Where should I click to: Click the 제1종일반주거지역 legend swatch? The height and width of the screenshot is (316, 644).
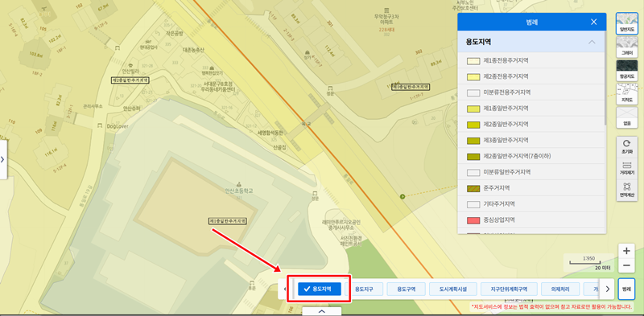pos(473,109)
